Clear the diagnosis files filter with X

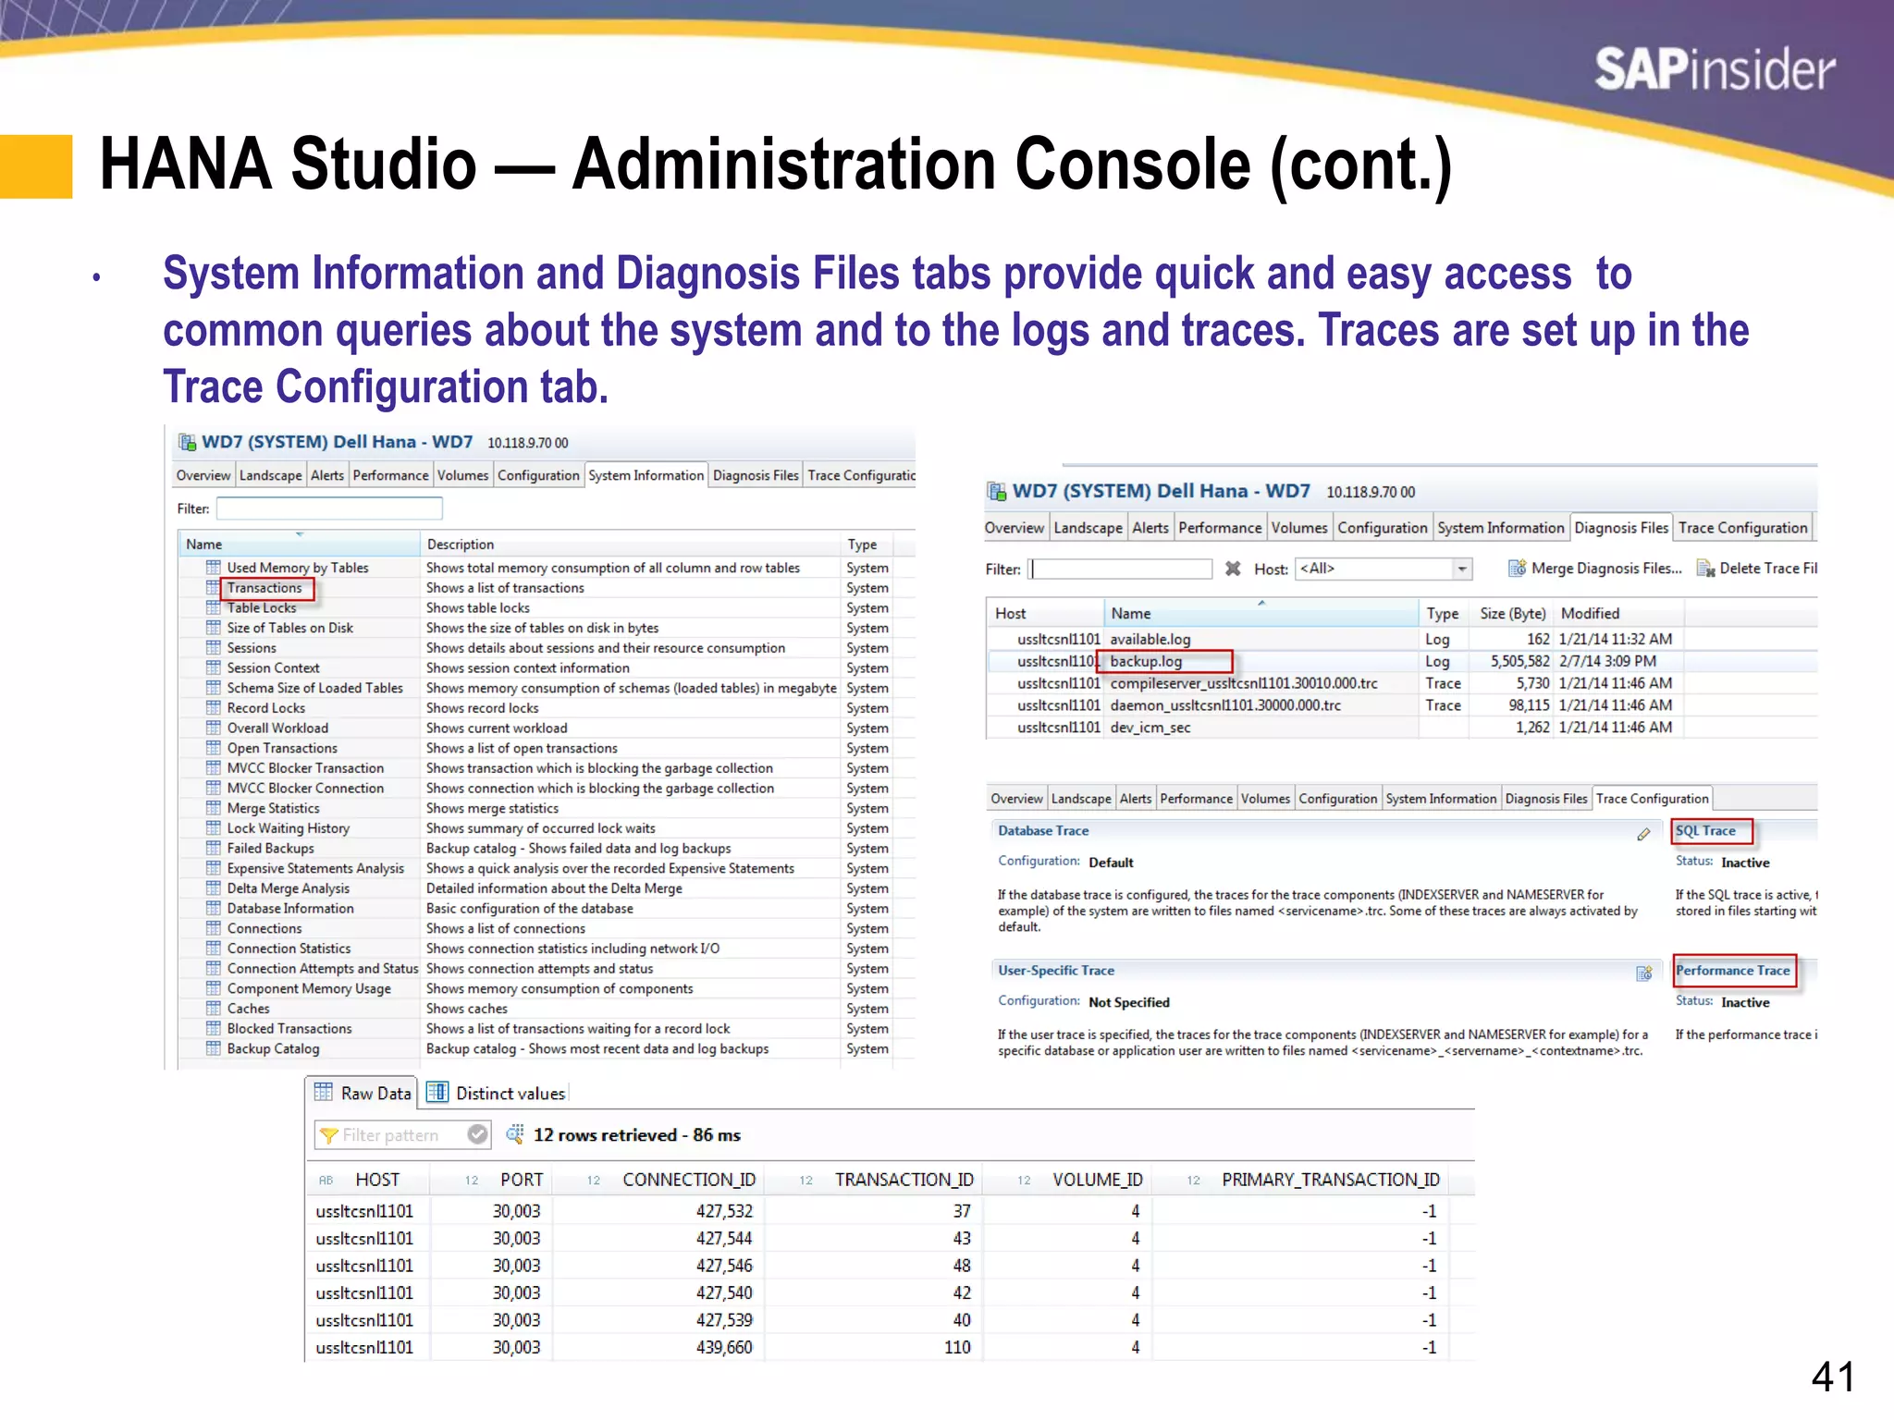(1233, 569)
